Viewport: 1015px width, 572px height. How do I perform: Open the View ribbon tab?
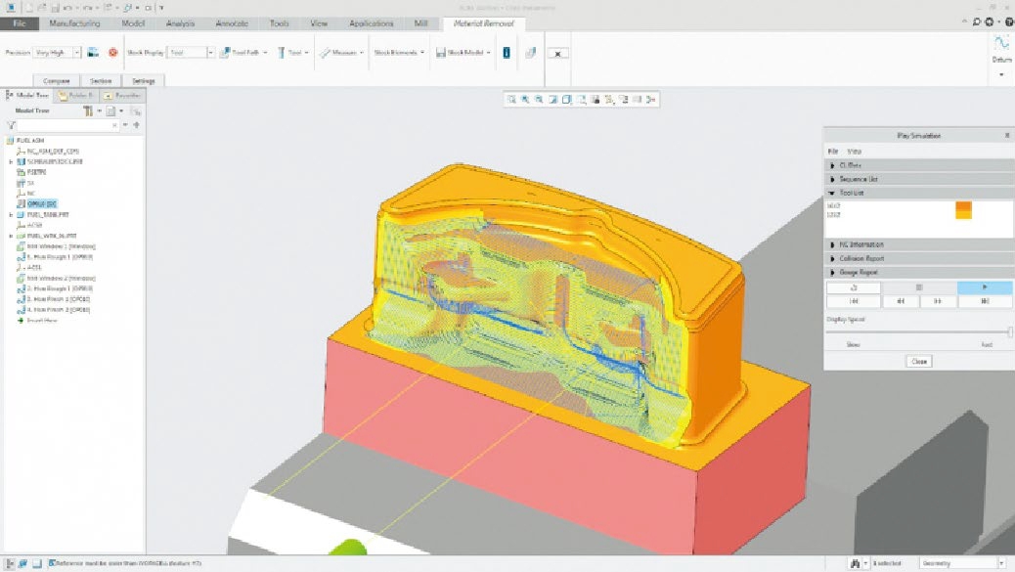click(x=319, y=23)
